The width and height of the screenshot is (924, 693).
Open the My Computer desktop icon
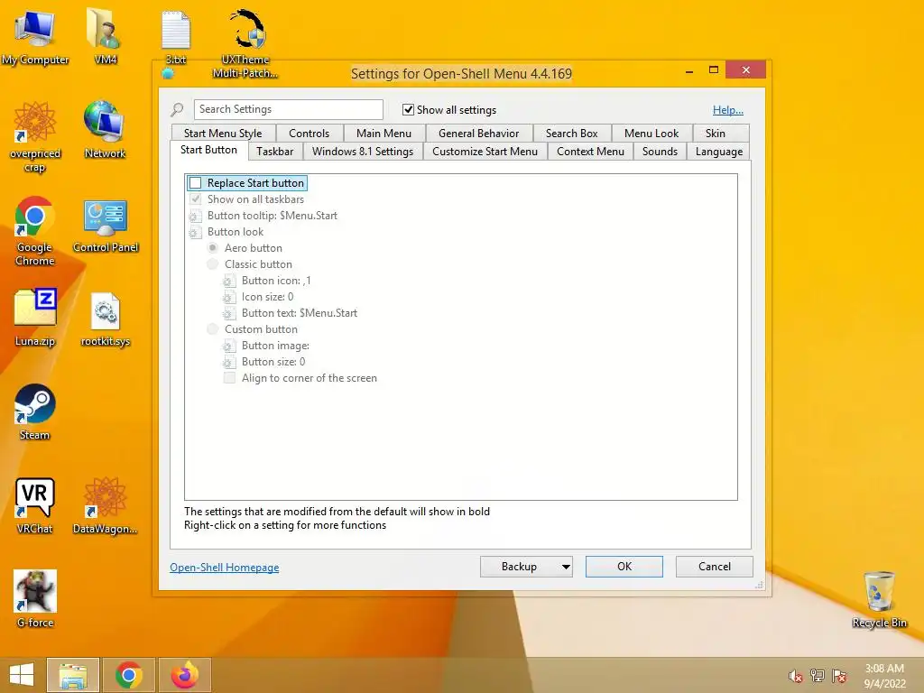pyautogui.click(x=35, y=37)
